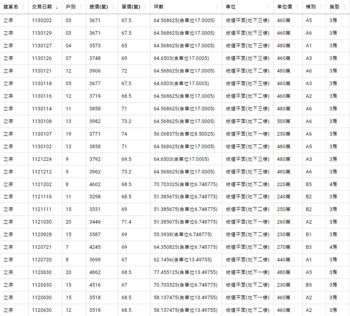Click unit price cell 69.5
This screenshot has width=350, height=316.
pos(127,159)
